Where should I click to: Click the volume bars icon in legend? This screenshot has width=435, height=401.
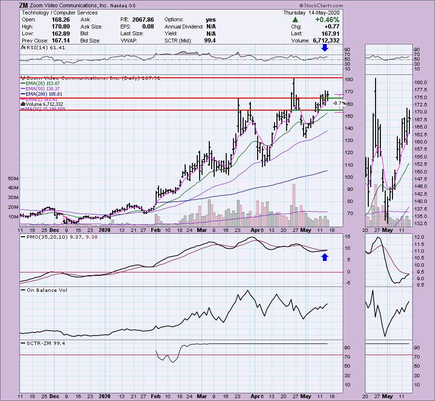click(23, 104)
